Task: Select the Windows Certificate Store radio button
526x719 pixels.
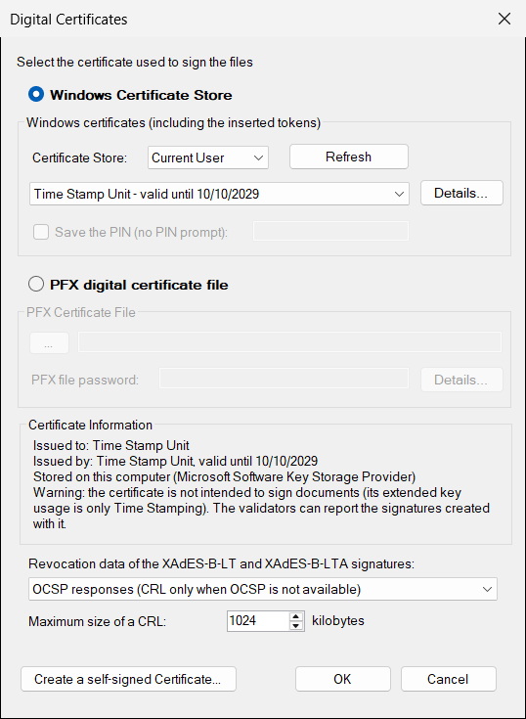Action: [x=36, y=95]
